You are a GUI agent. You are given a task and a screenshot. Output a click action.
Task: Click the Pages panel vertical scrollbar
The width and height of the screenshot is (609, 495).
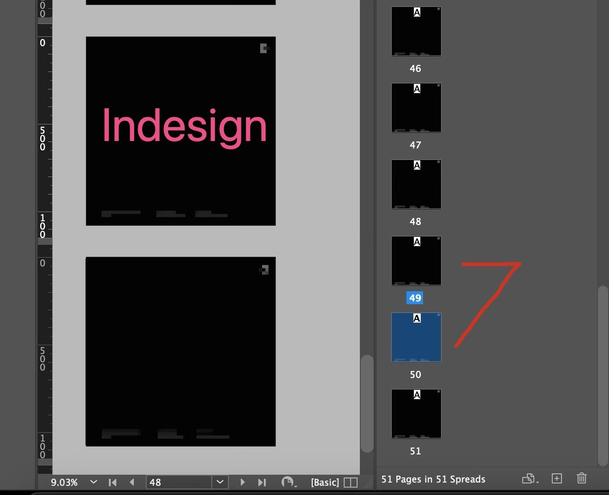coord(603,376)
